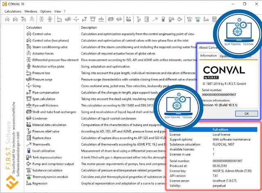Launch Pump and compressor output toolbar icon
This screenshot has width=262, height=193.
(180, 19)
